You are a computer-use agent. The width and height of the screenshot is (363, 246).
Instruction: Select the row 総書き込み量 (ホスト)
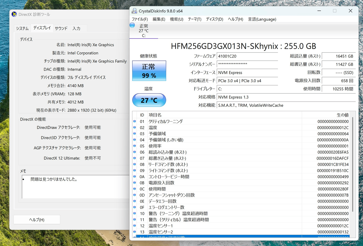tap(241, 158)
